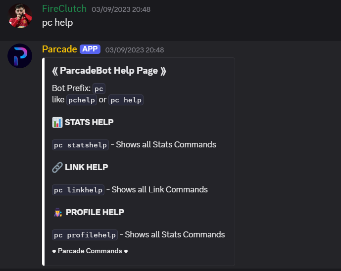341x271 pixels.
Task: Click the 'Parcade Commands' embed footer
Action: [90, 251]
